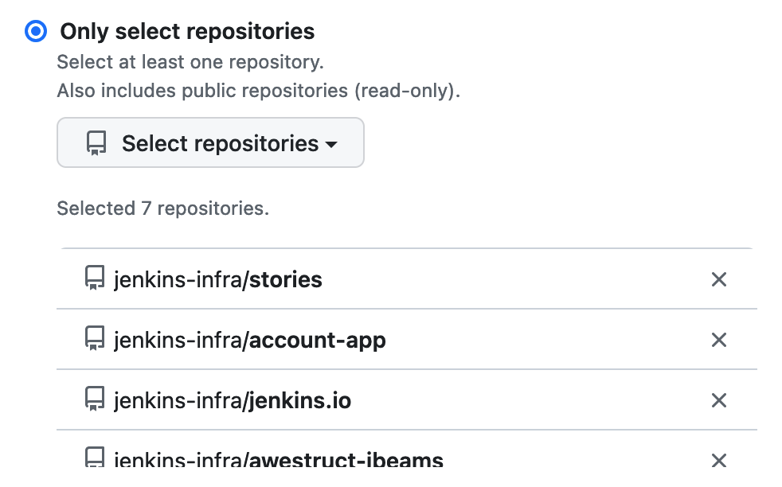Click the repository icon next to awestruct-ibeams
The width and height of the screenshot is (782, 487).
[x=95, y=458]
